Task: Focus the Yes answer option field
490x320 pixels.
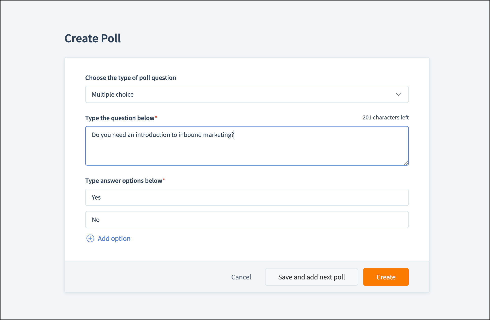Action: tap(247, 197)
